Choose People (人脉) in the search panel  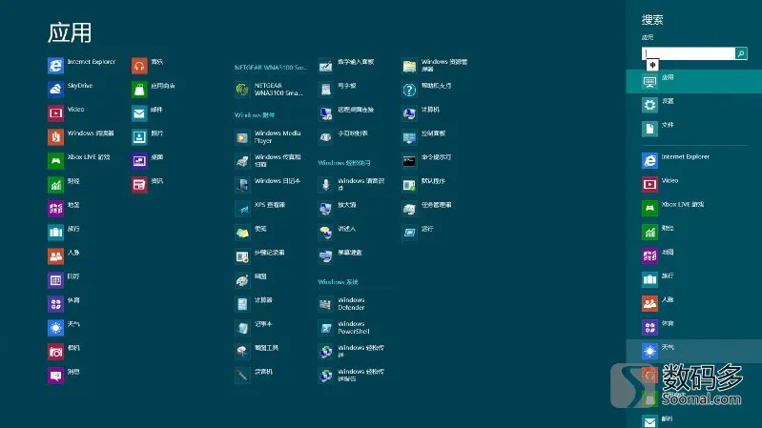694,303
